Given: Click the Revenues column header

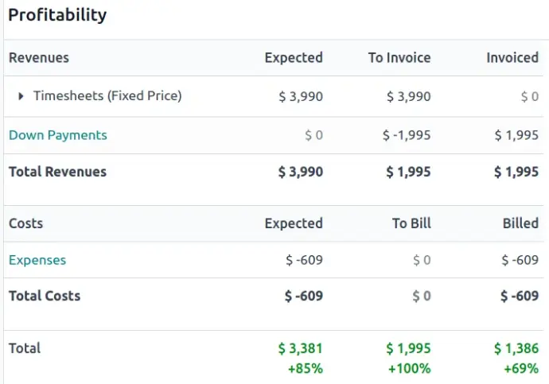Looking at the screenshot, I should tap(39, 58).
